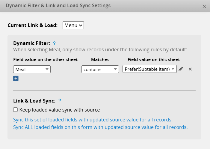This screenshot has width=210, height=149.
Task: Add a new filter rule with plus icon
Action: tap(16, 79)
